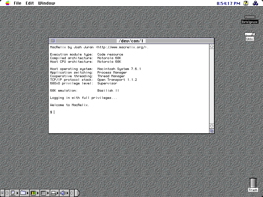Click the menu bar clock
The width and height of the screenshot is (263, 197).
point(228,3)
